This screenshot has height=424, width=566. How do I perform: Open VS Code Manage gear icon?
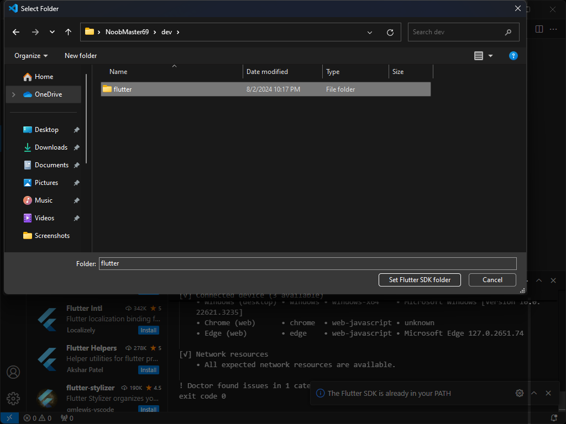(13, 399)
